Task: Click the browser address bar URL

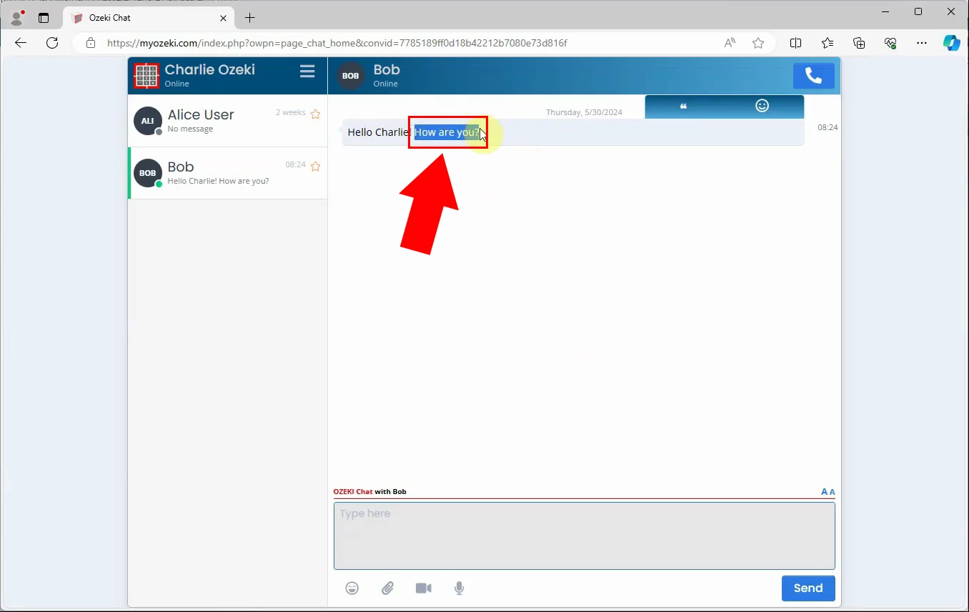Action: (x=337, y=43)
